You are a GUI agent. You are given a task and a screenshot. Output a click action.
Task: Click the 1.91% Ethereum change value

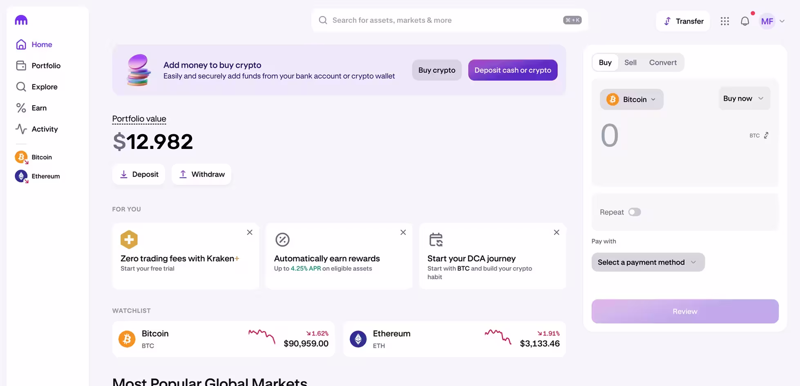548,333
